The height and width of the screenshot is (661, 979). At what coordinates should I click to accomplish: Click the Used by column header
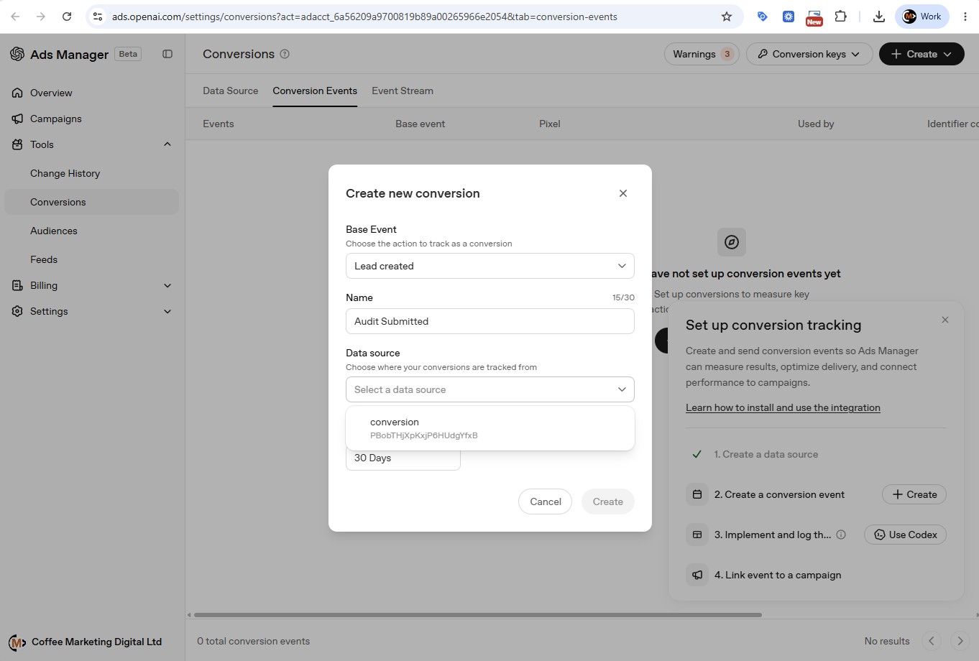pos(816,124)
